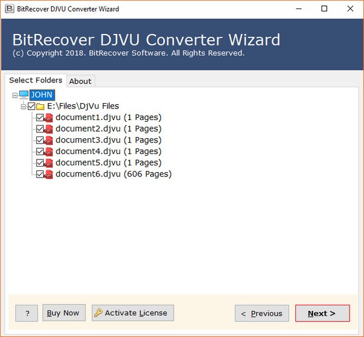Click the red file icon of document2.djvu
This screenshot has height=337, width=364.
click(49, 129)
